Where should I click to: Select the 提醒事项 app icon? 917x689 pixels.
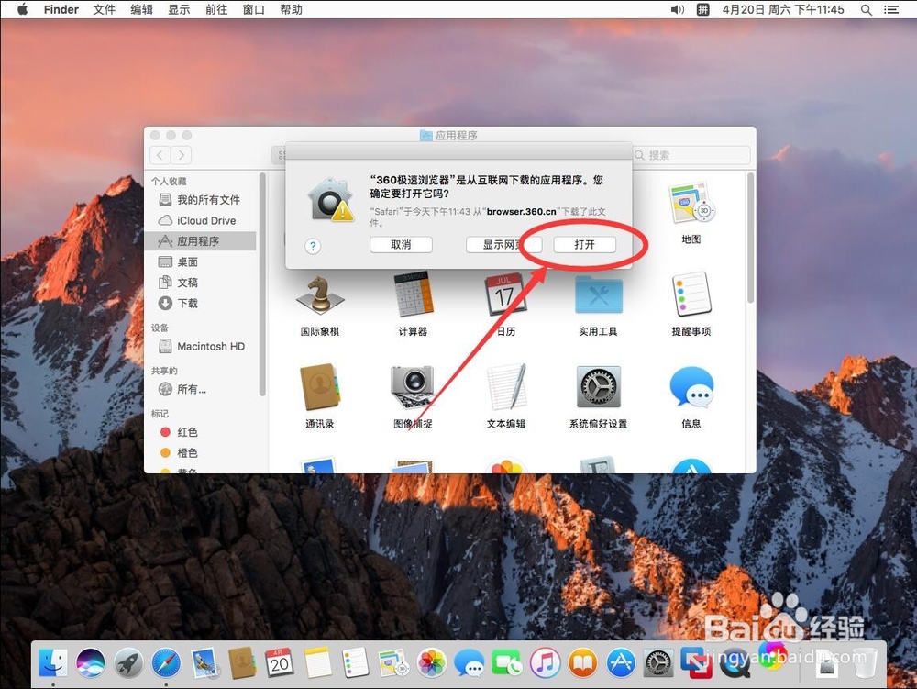[691, 294]
